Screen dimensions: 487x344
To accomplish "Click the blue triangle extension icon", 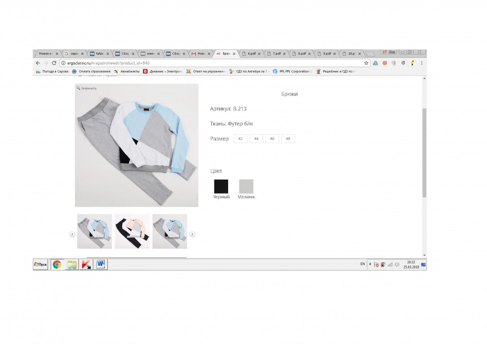I will point(376,63).
